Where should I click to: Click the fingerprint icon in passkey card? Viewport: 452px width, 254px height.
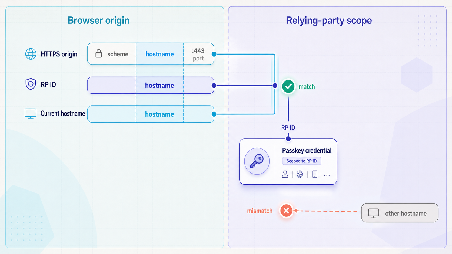(x=300, y=174)
